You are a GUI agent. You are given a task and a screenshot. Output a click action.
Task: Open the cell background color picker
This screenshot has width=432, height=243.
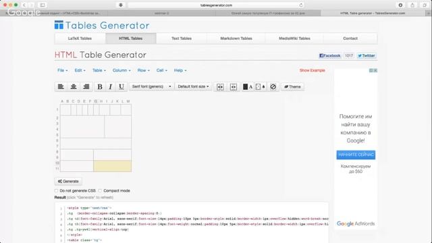pos(260,87)
